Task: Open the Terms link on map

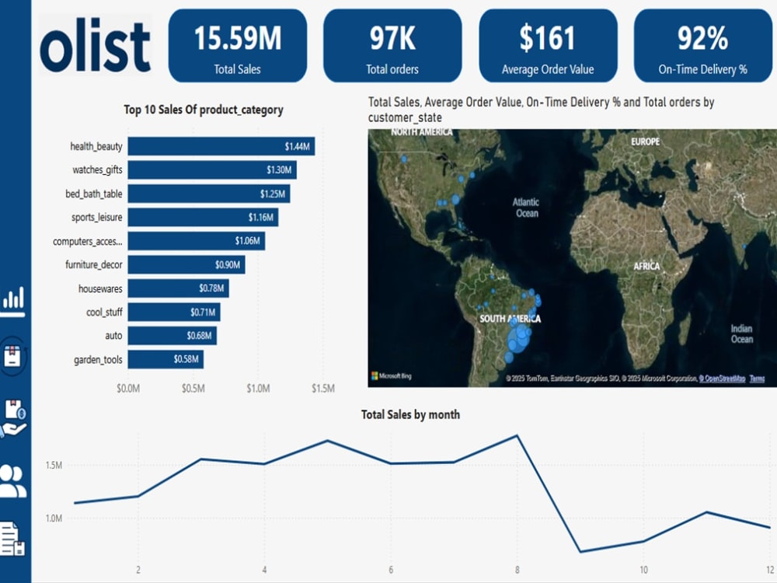Action: [757, 379]
